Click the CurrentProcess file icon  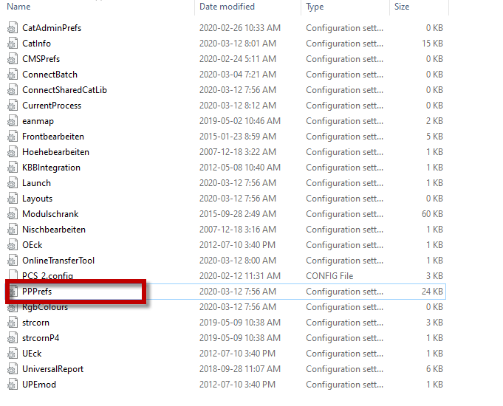(x=13, y=106)
